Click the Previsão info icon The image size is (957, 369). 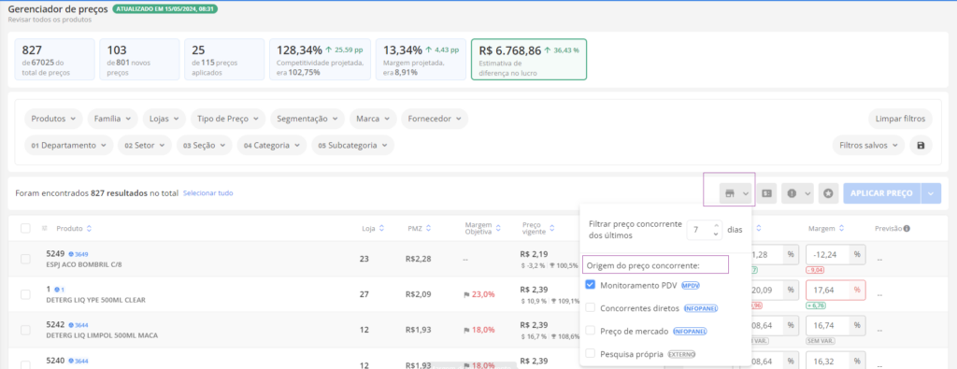[907, 229]
